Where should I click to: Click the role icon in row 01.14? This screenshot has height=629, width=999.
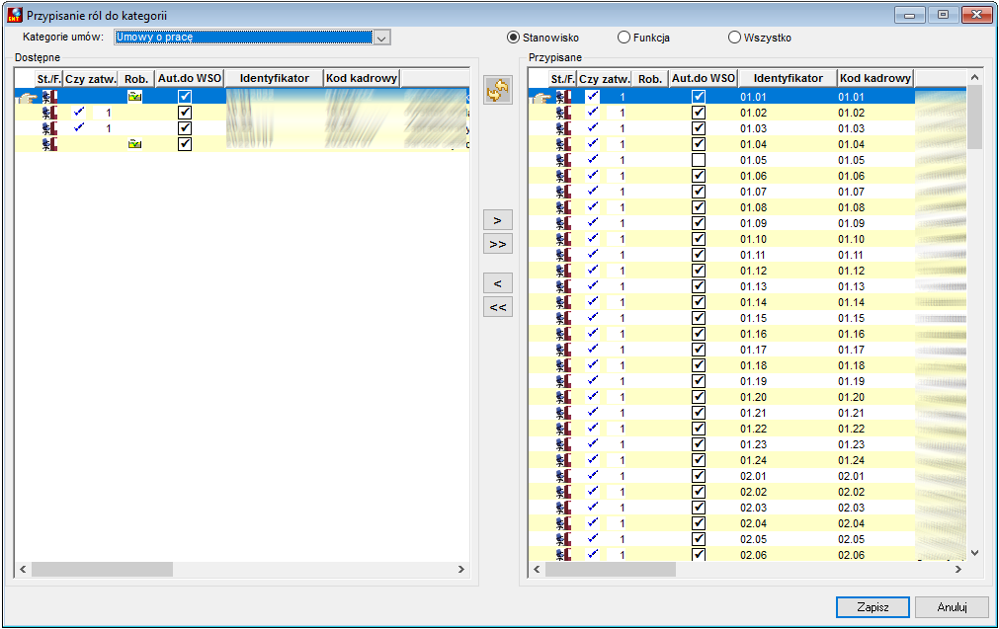coord(563,302)
